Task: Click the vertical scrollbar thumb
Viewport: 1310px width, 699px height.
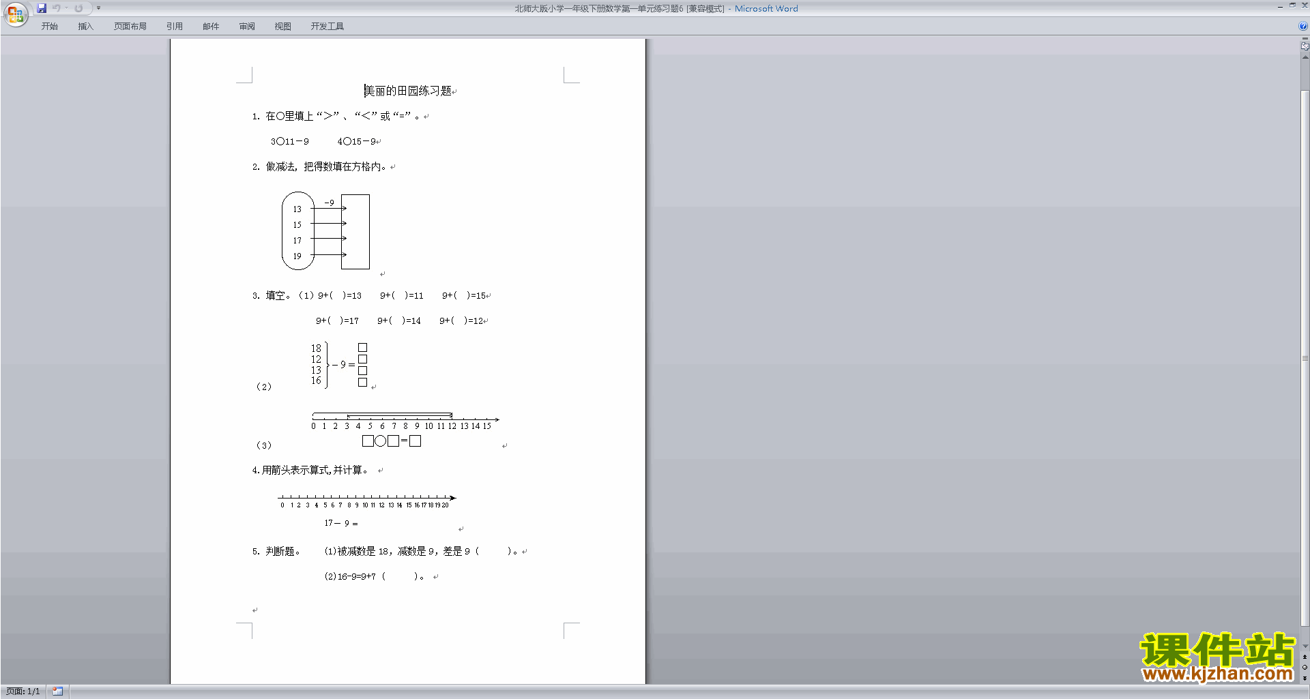Action: coord(1305,357)
